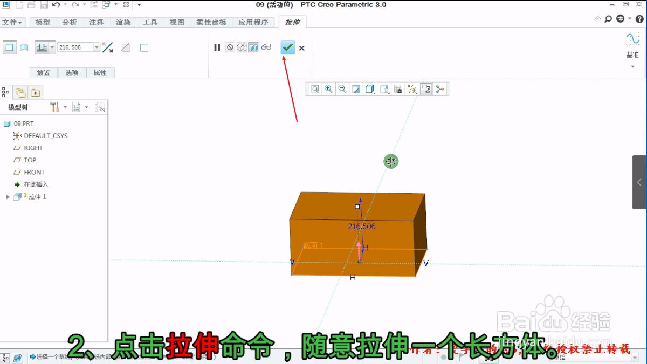Select the Zoom In tool in graphics toolbar
The image size is (647, 364).
(x=329, y=88)
